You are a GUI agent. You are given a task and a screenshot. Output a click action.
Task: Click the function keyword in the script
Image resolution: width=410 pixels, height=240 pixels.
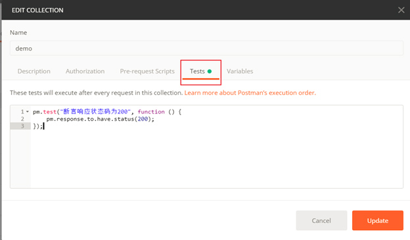click(x=151, y=111)
